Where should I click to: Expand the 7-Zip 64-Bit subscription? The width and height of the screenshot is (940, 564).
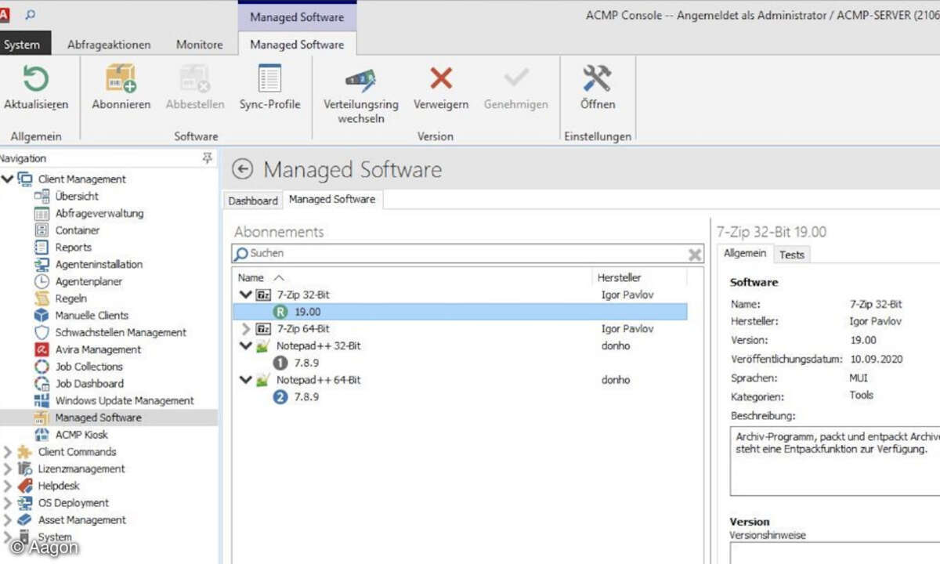coord(246,329)
